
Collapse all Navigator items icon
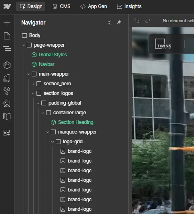click(x=109, y=23)
